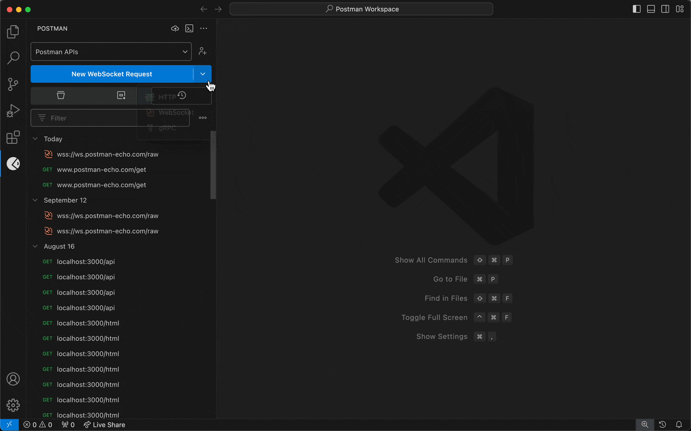691x431 pixels.
Task: Open the Postman panel more actions menu
Action: pos(204,28)
